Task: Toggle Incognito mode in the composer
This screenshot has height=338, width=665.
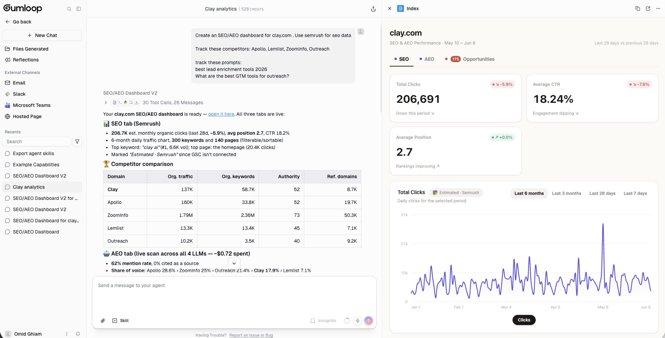Action: coord(323,321)
